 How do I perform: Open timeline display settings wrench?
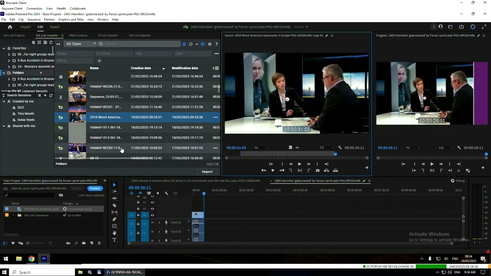166,193
